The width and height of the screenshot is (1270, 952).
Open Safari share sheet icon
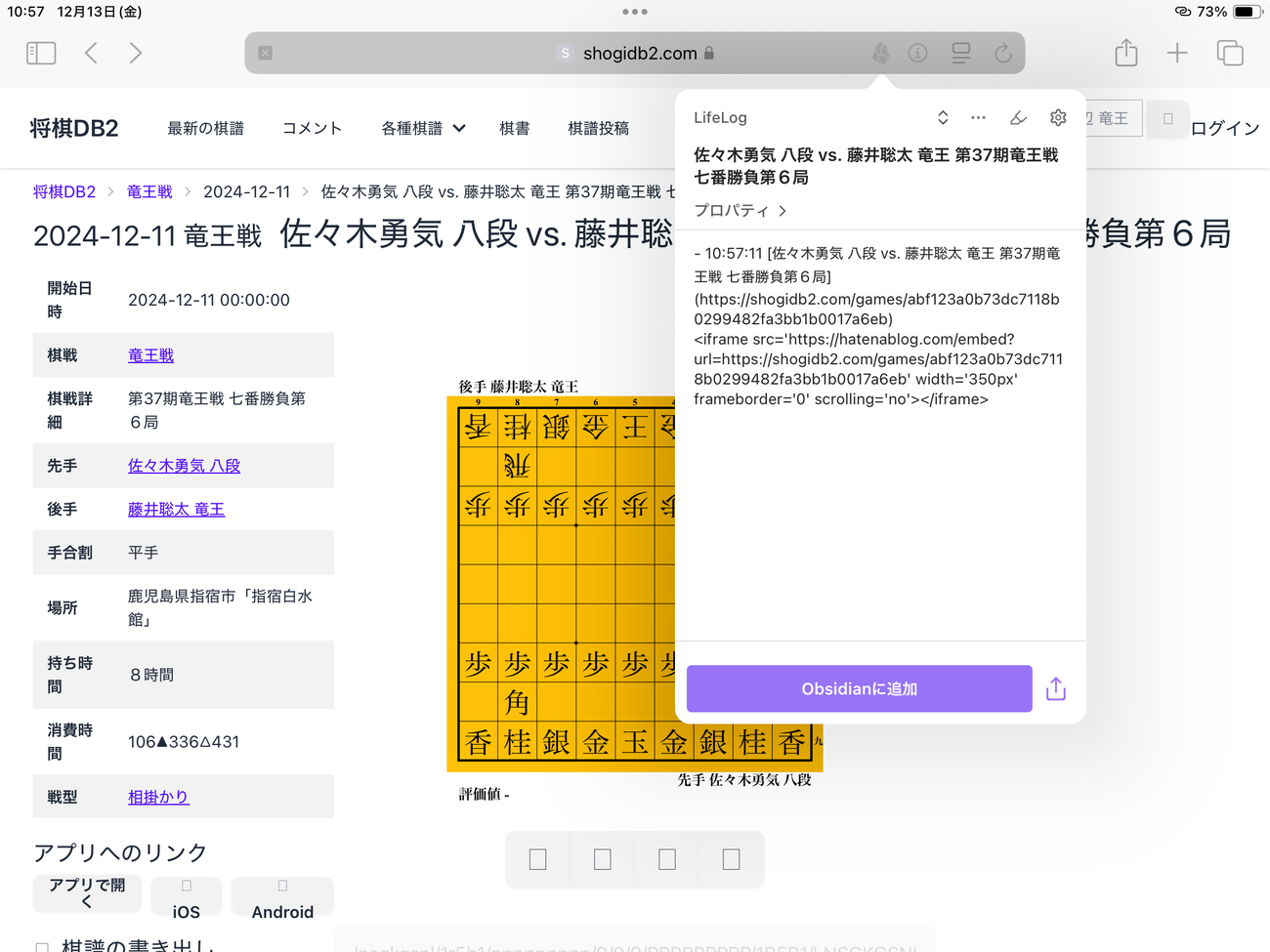point(1125,53)
